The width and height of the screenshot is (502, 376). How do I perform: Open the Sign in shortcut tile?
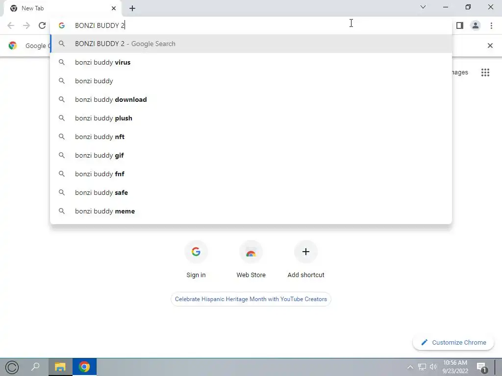196,259
